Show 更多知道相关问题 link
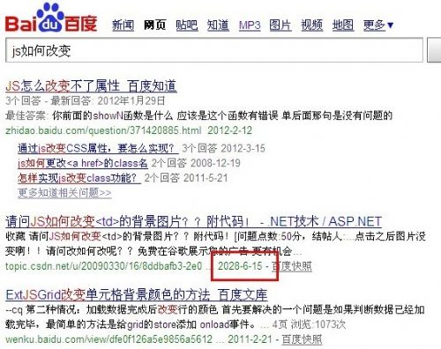Screen dimensions: 441x349 tap(64, 193)
